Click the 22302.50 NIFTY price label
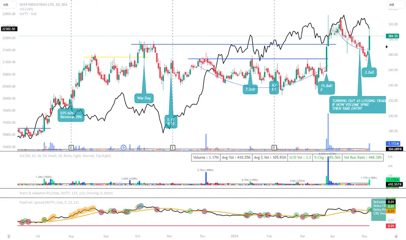The image size is (406, 240). click(9, 29)
